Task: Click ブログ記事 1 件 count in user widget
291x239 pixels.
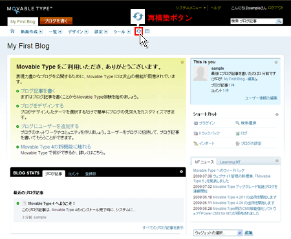Action: (x=222, y=85)
